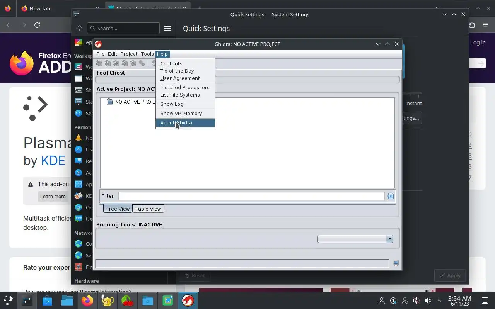Close the open Help menu header
Image resolution: width=495 pixels, height=309 pixels.
(x=162, y=54)
